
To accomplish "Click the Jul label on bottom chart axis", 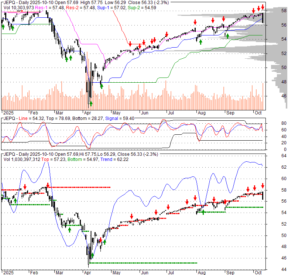I will tap(171, 273).
